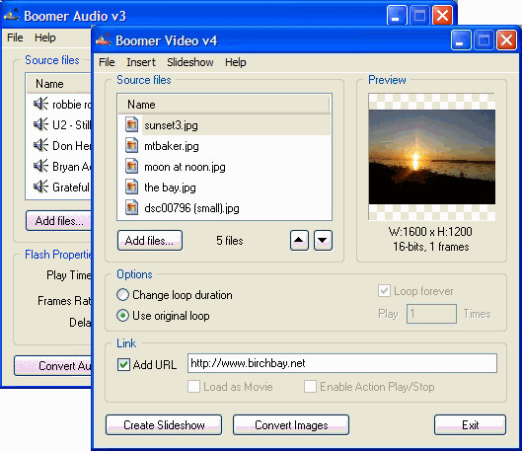Open the Slideshow menu

click(190, 62)
